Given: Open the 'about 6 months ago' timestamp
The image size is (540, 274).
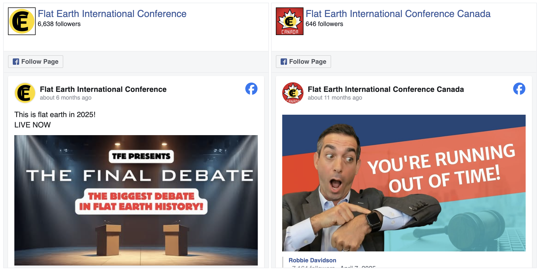Looking at the screenshot, I should tap(66, 98).
